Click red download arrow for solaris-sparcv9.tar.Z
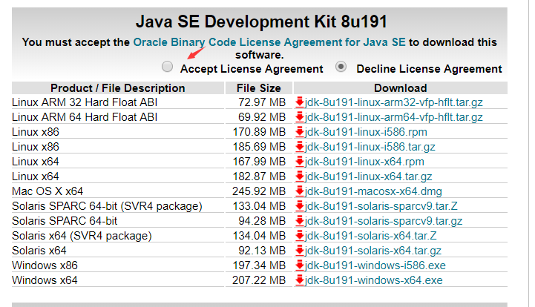 point(300,206)
